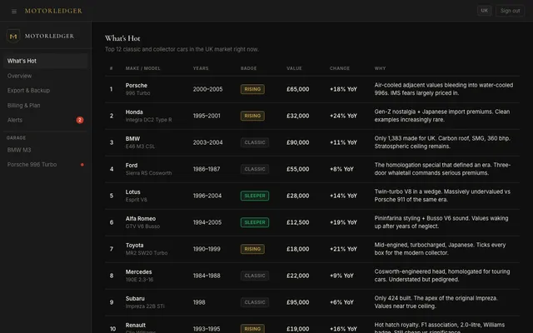The image size is (533, 333).
Task: Click the red dot beside Porsche 996 Turbo
Action: 82,165
